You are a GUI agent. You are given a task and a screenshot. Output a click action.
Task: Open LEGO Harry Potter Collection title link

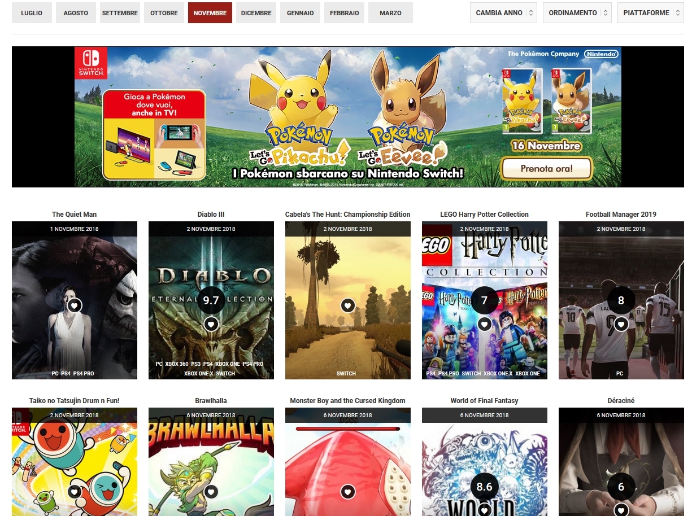[x=485, y=215]
